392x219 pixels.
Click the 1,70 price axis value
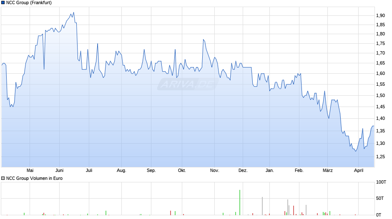380,53
